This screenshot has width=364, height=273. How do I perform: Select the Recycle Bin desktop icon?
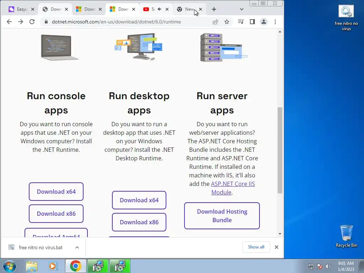coord(346,236)
